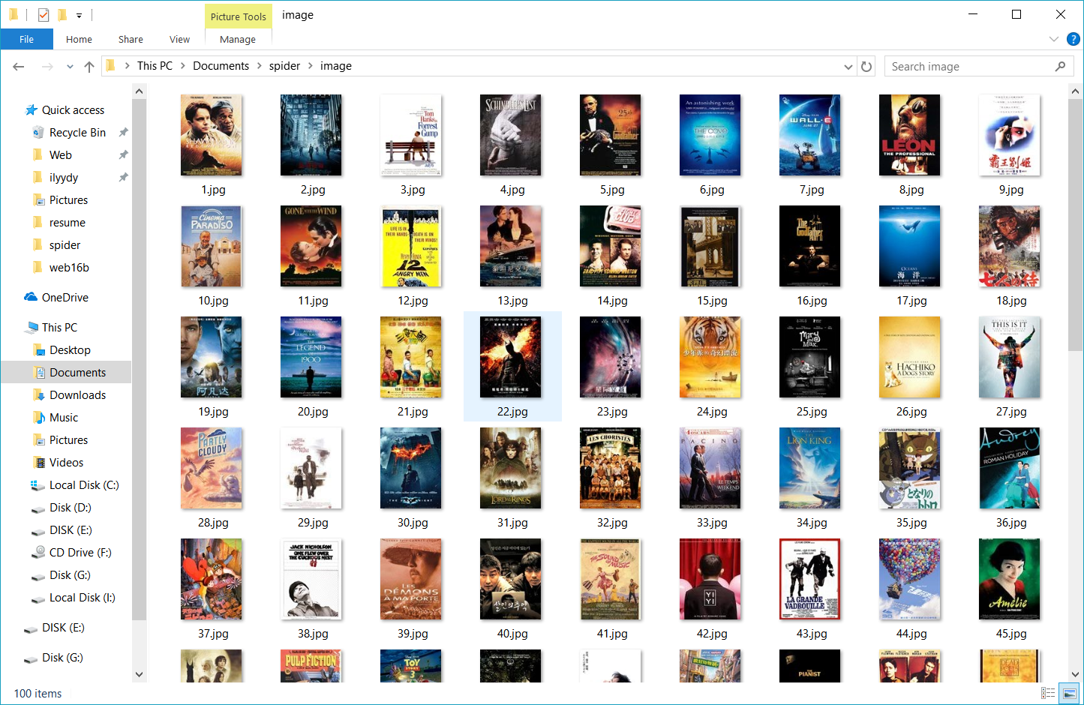1084x705 pixels.
Task: Click the New folder quick access icon
Action: (x=62, y=15)
